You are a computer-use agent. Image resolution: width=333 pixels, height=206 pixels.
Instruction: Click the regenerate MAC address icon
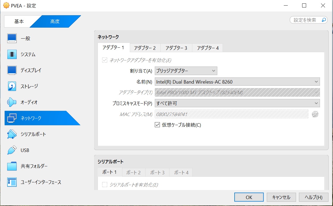(315, 114)
